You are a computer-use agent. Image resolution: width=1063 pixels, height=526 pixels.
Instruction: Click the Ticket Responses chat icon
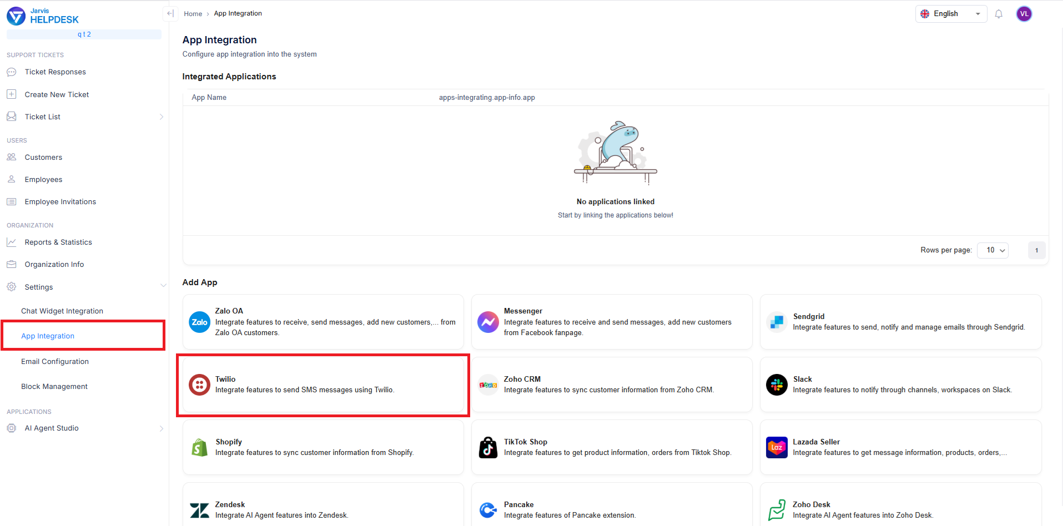point(11,72)
